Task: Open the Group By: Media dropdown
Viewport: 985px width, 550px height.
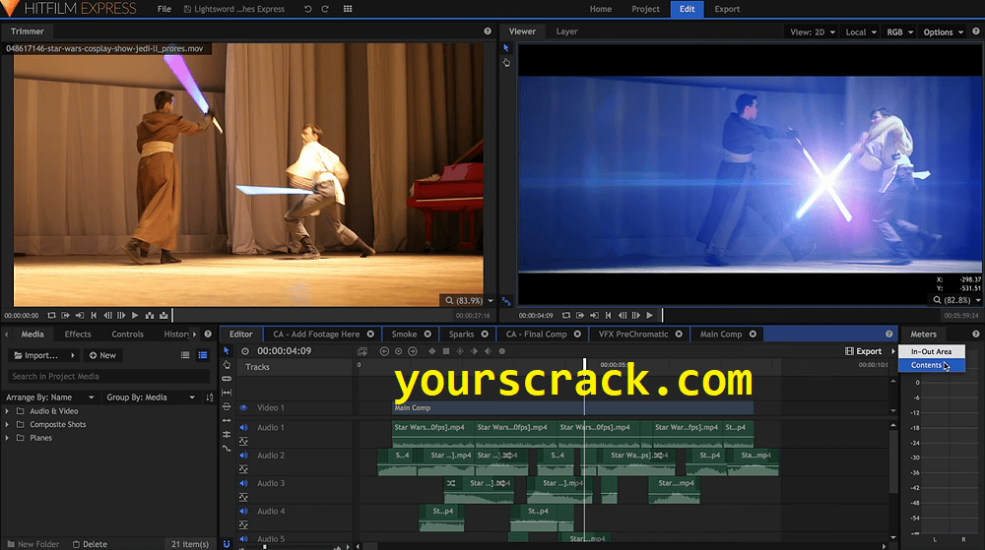Action: [151, 397]
